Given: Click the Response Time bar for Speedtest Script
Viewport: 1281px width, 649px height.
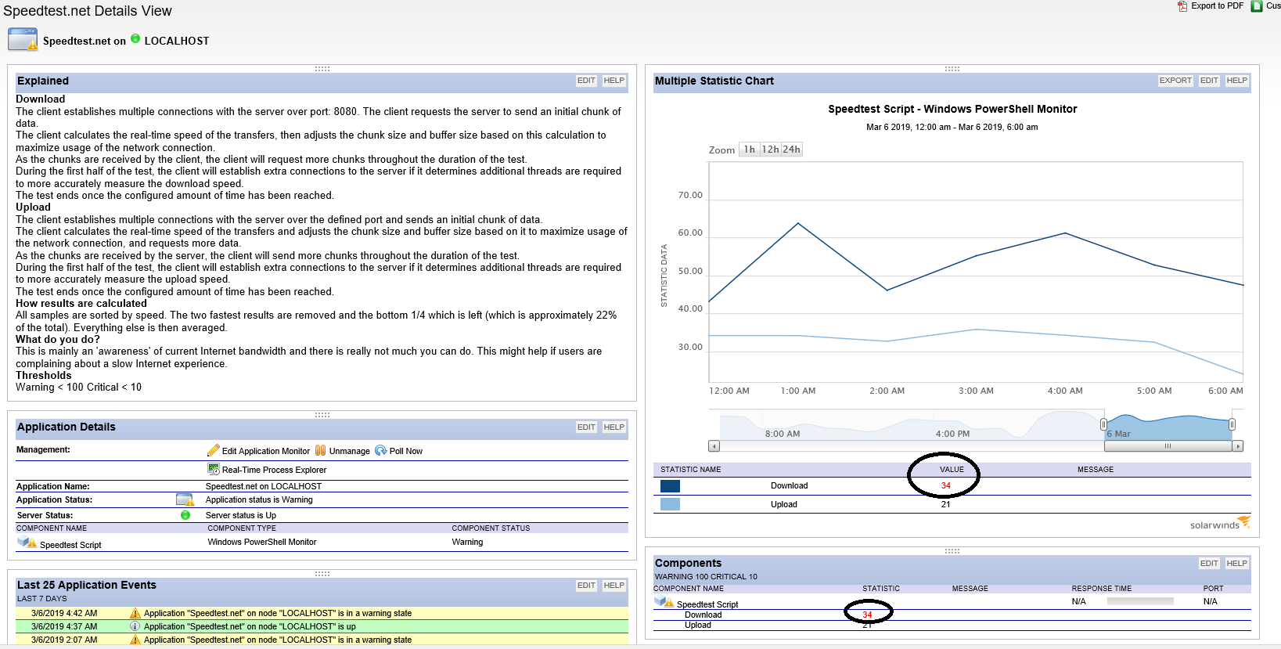Looking at the screenshot, I should [x=1140, y=601].
